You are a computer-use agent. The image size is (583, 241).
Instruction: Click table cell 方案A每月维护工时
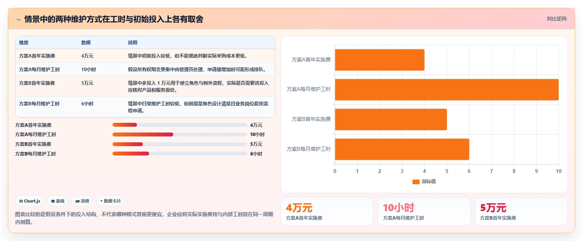(x=39, y=69)
